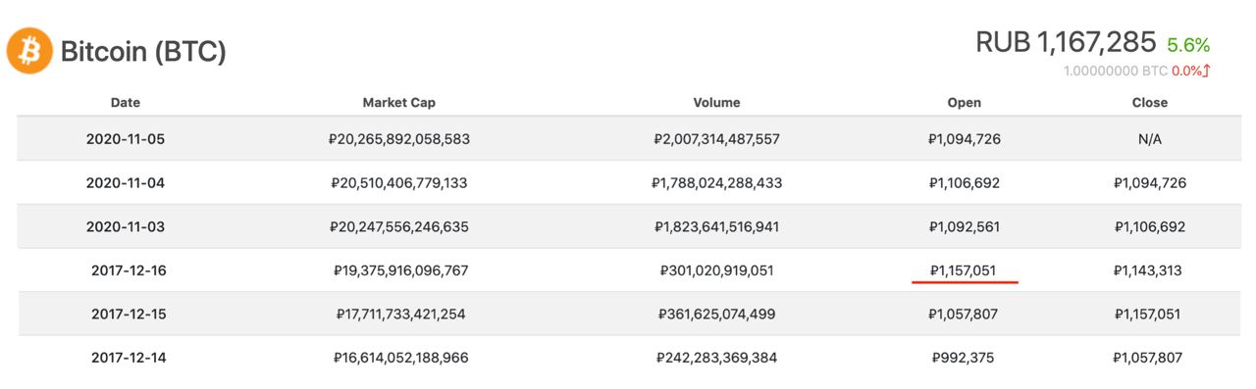Click the RUB 1,167,285 price
The image size is (1256, 389).
coord(1066,42)
